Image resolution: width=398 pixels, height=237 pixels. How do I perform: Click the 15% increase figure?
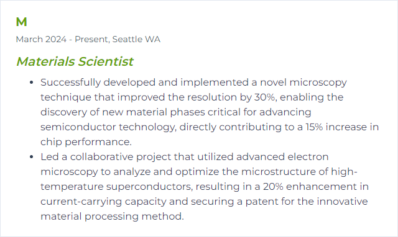click(314, 127)
